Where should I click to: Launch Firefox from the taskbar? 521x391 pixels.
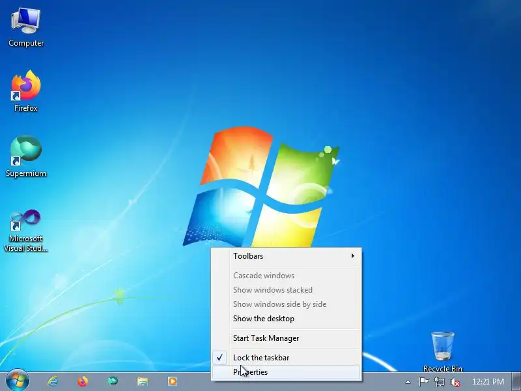tap(83, 381)
